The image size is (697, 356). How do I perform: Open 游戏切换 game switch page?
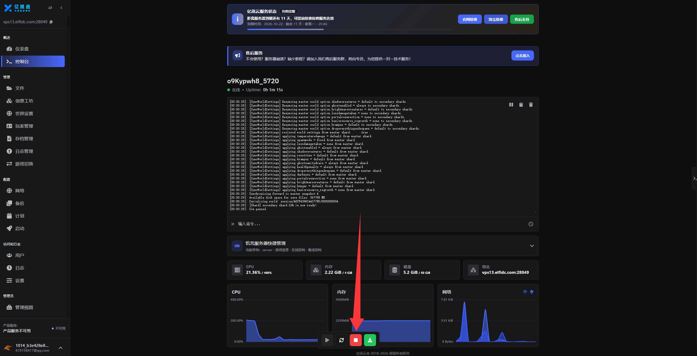pyautogui.click(x=33, y=164)
